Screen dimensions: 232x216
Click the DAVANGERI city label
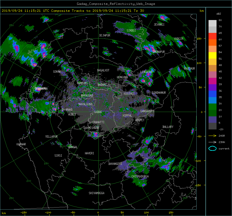click(115, 164)
